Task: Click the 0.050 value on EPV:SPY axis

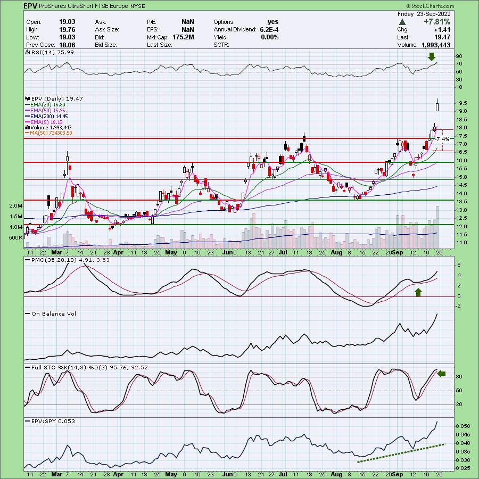Action: tap(463, 426)
